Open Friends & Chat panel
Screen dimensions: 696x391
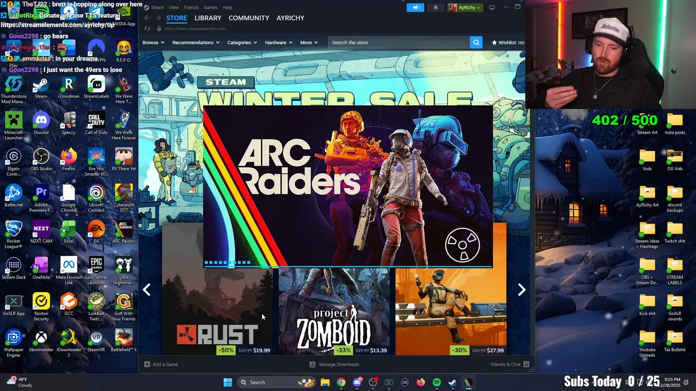[510, 364]
